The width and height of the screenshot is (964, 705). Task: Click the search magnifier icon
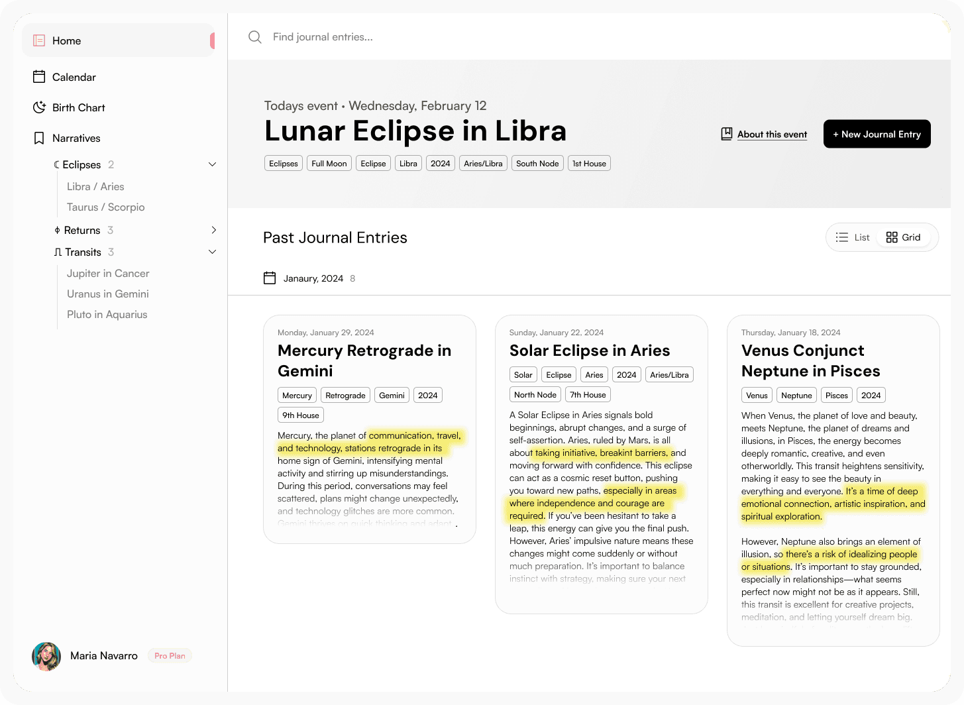[x=255, y=37]
